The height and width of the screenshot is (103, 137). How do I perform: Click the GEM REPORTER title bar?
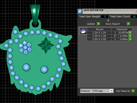[107, 11]
